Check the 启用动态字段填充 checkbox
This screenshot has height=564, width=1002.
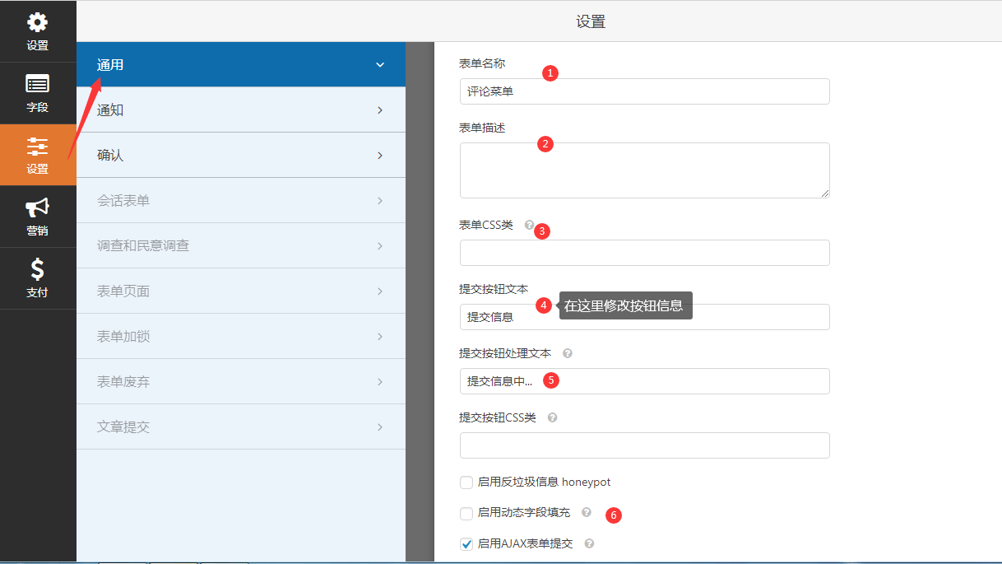(466, 513)
